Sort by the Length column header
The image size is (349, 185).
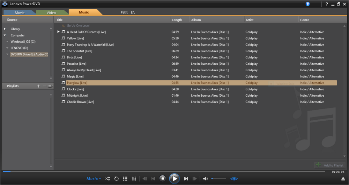pos(180,20)
